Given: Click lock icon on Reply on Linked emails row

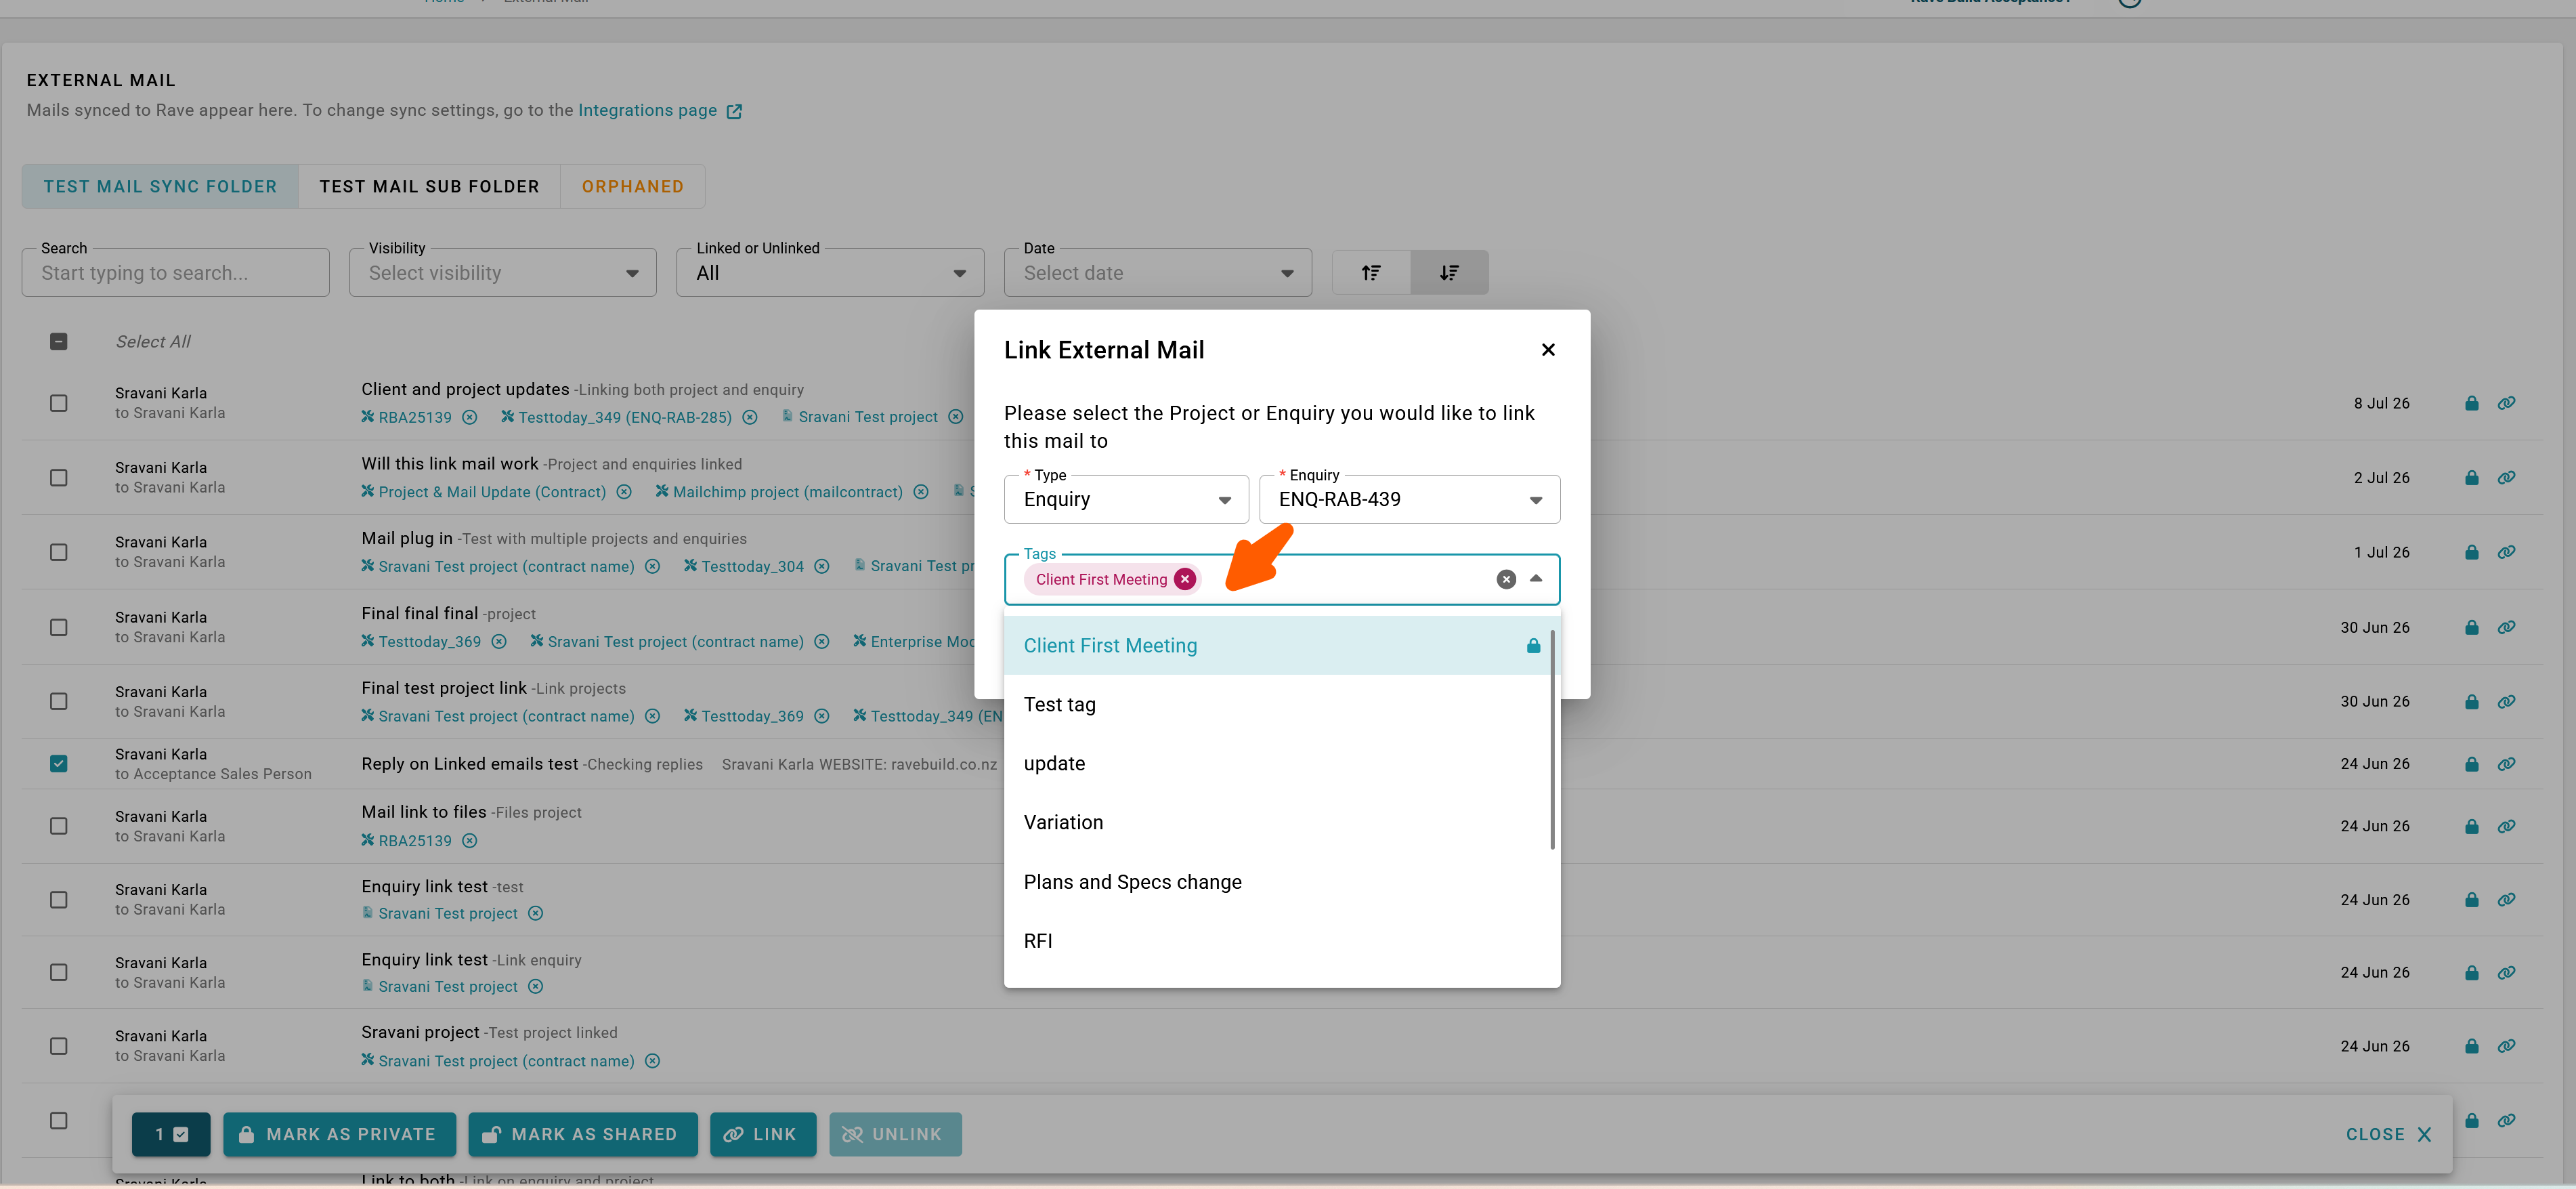Looking at the screenshot, I should point(2471,764).
